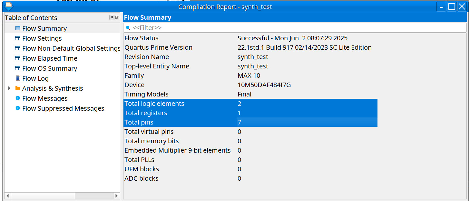
Task: Click the filter search magnifier icon
Action: coord(128,28)
